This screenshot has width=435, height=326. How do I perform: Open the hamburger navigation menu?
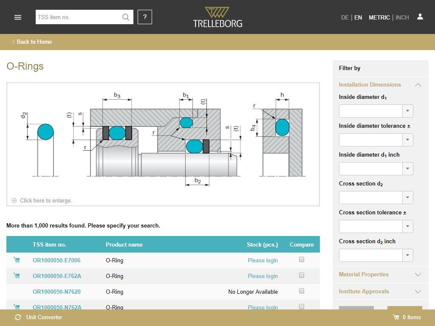click(18, 17)
